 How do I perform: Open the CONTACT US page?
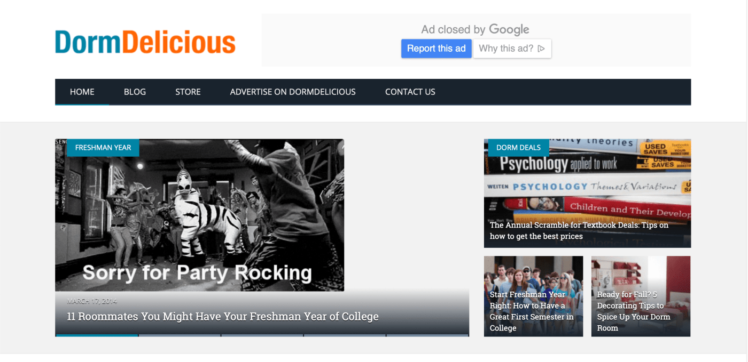click(410, 92)
